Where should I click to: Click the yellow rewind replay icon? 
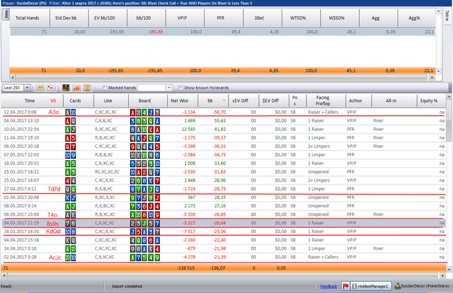click(x=40, y=88)
